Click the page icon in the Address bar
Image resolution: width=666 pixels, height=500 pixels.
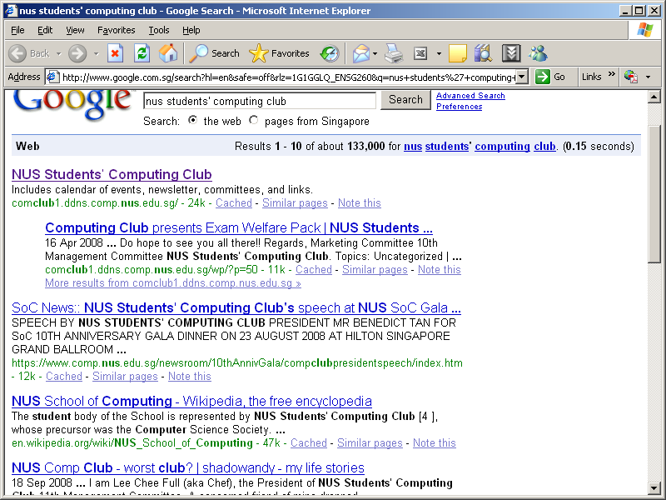52,77
